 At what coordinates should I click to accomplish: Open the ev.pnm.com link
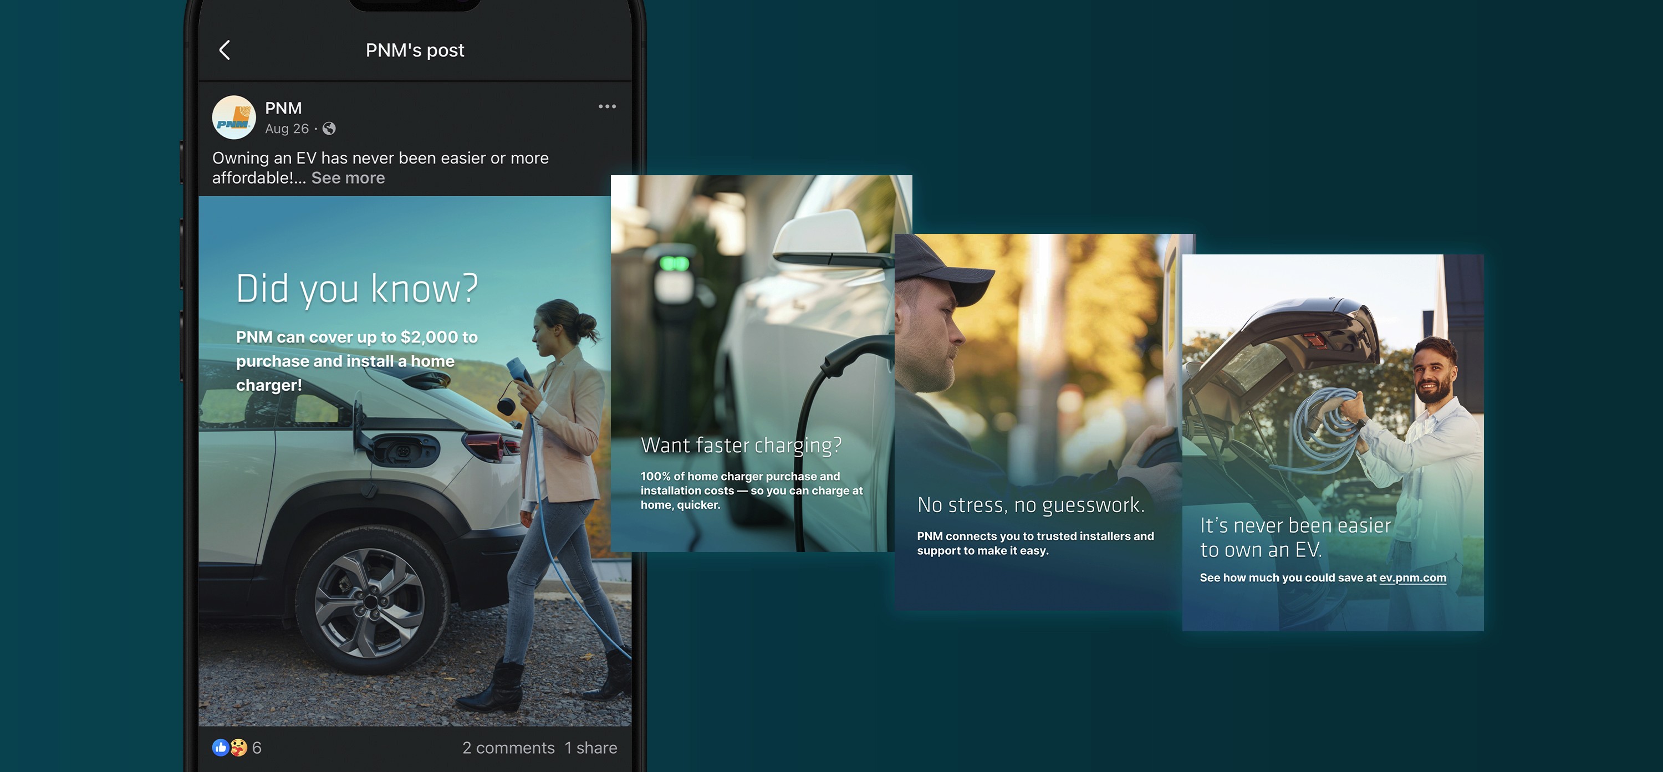1412,577
